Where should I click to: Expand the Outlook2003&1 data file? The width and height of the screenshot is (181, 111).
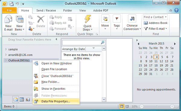(6, 60)
